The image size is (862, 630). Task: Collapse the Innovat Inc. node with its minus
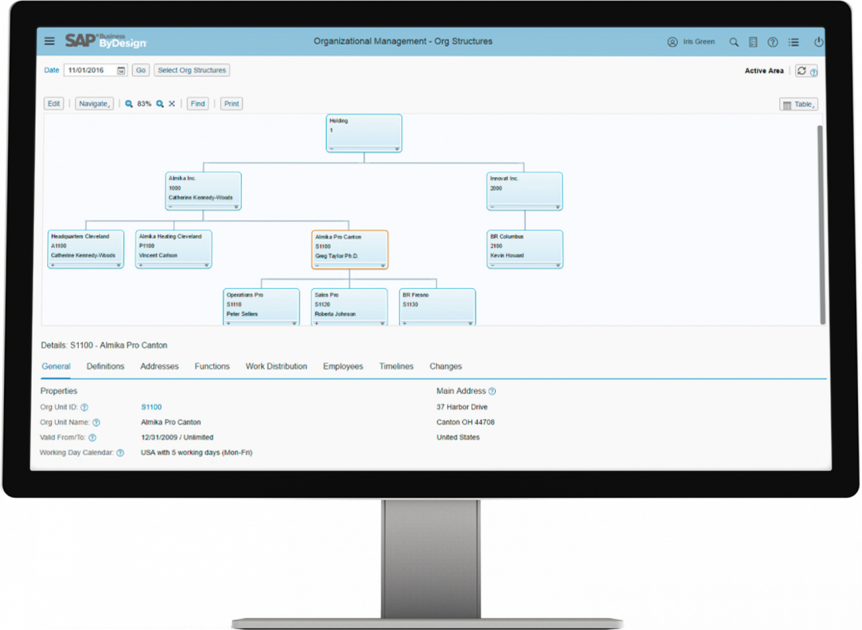pos(492,207)
